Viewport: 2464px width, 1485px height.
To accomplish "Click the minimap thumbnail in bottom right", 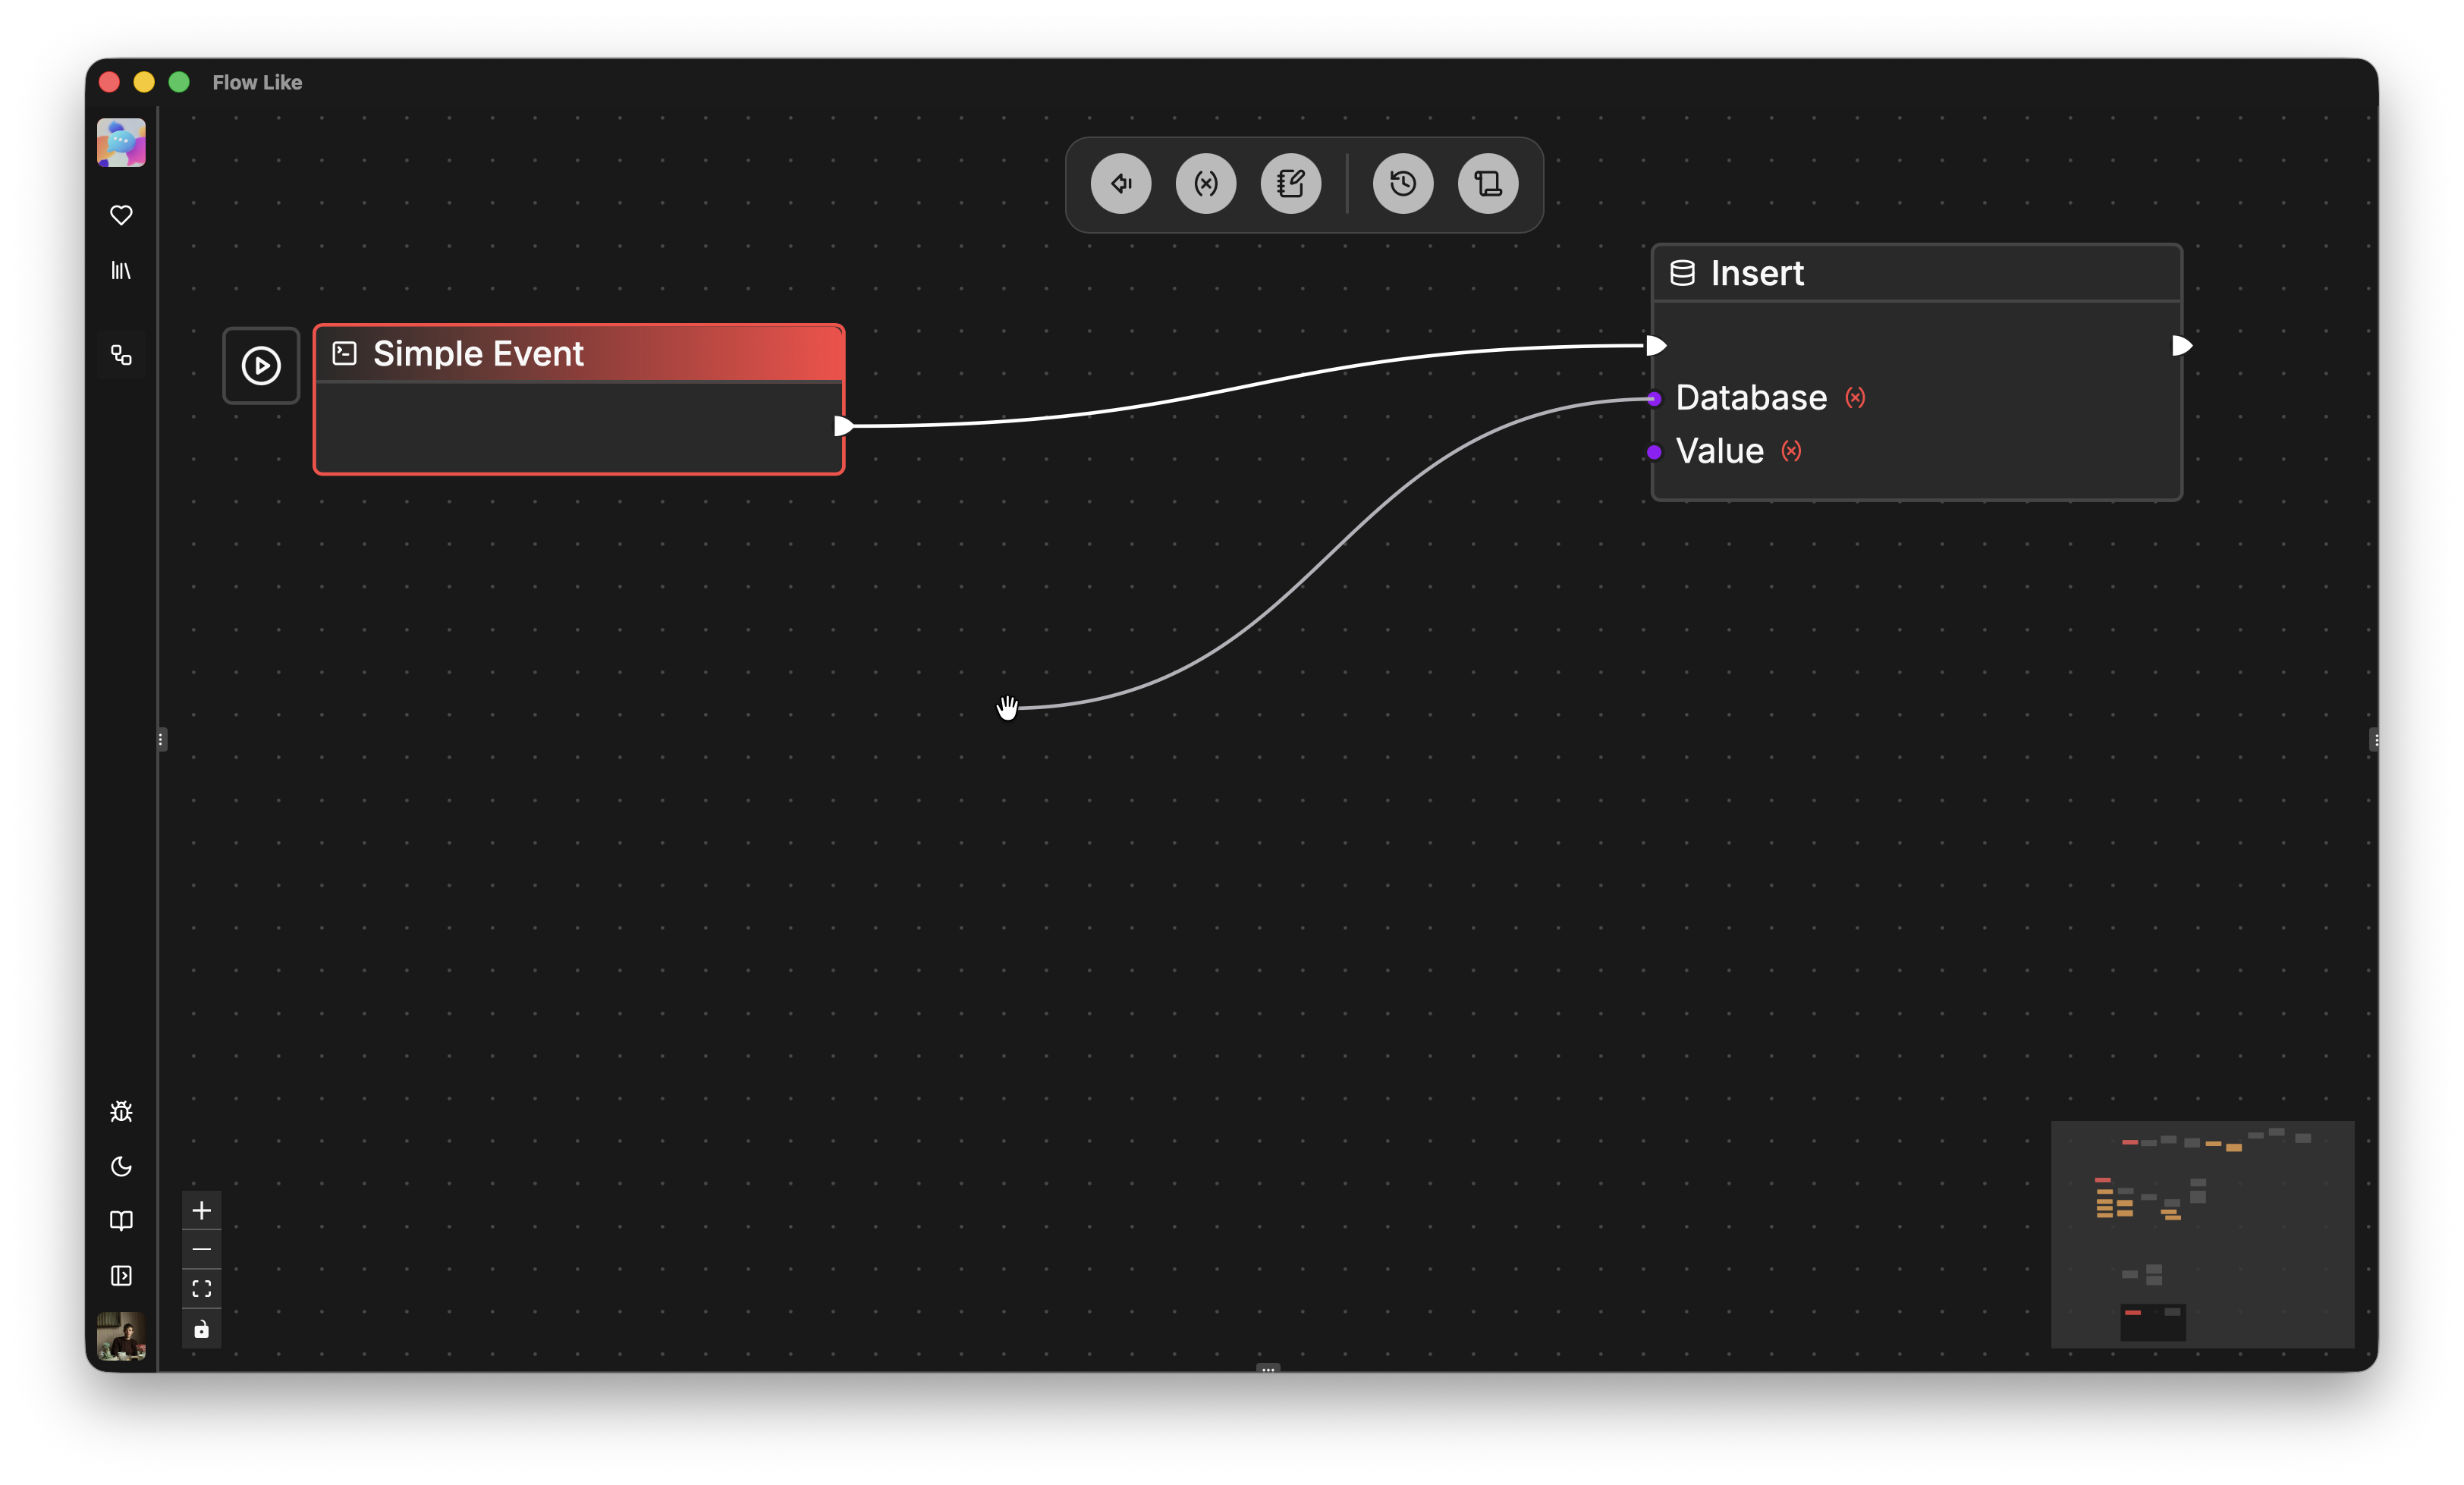I will [x=2203, y=1235].
